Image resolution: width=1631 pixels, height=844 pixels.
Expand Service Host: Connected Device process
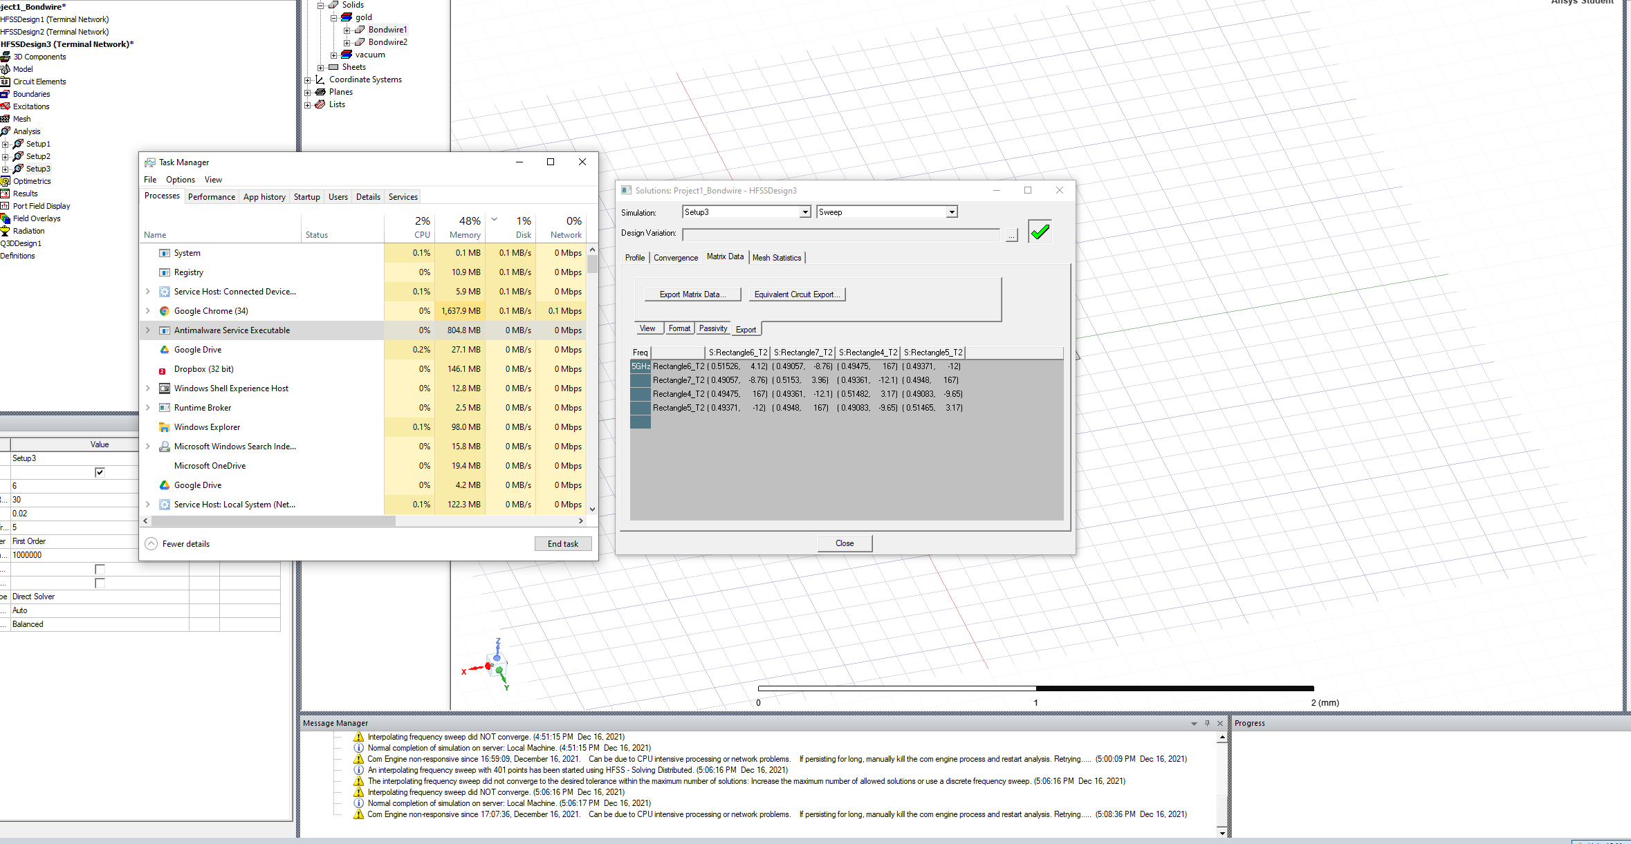pyautogui.click(x=148, y=292)
